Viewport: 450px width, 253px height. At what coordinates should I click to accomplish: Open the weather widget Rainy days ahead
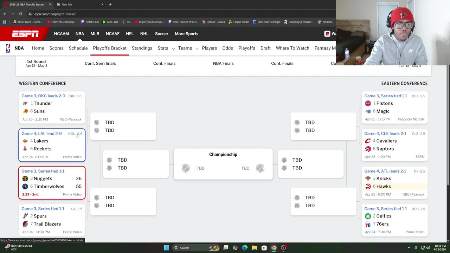pyautogui.click(x=18, y=247)
